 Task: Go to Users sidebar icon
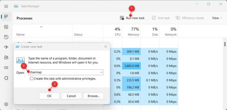[x=6, y=57]
